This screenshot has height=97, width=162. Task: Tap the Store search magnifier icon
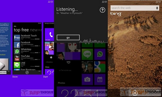coord(27,72)
